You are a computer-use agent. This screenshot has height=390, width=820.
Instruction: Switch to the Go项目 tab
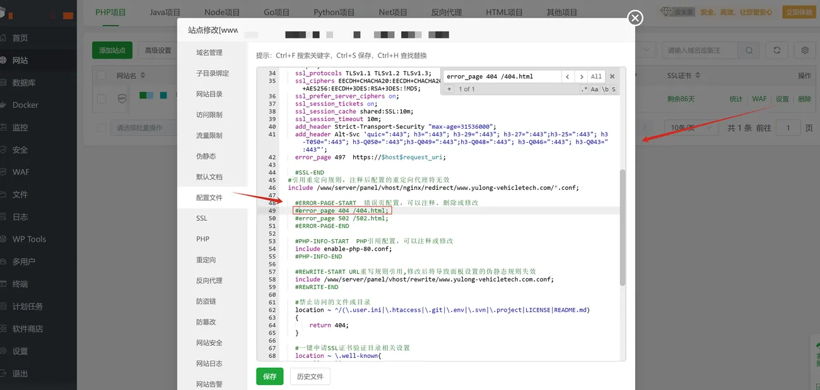(x=276, y=12)
